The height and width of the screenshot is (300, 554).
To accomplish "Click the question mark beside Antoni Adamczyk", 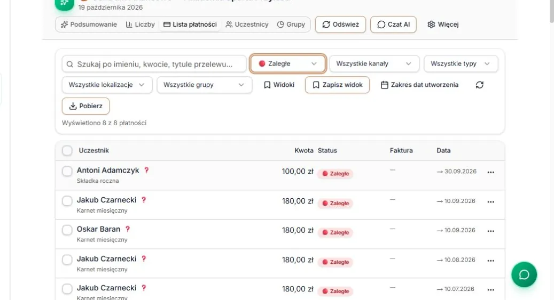I will (146, 171).
